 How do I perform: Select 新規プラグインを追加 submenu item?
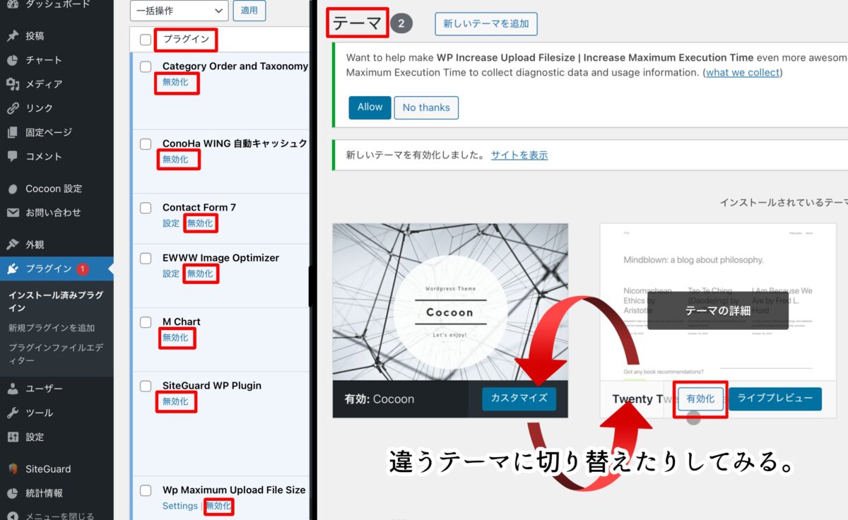click(x=52, y=328)
